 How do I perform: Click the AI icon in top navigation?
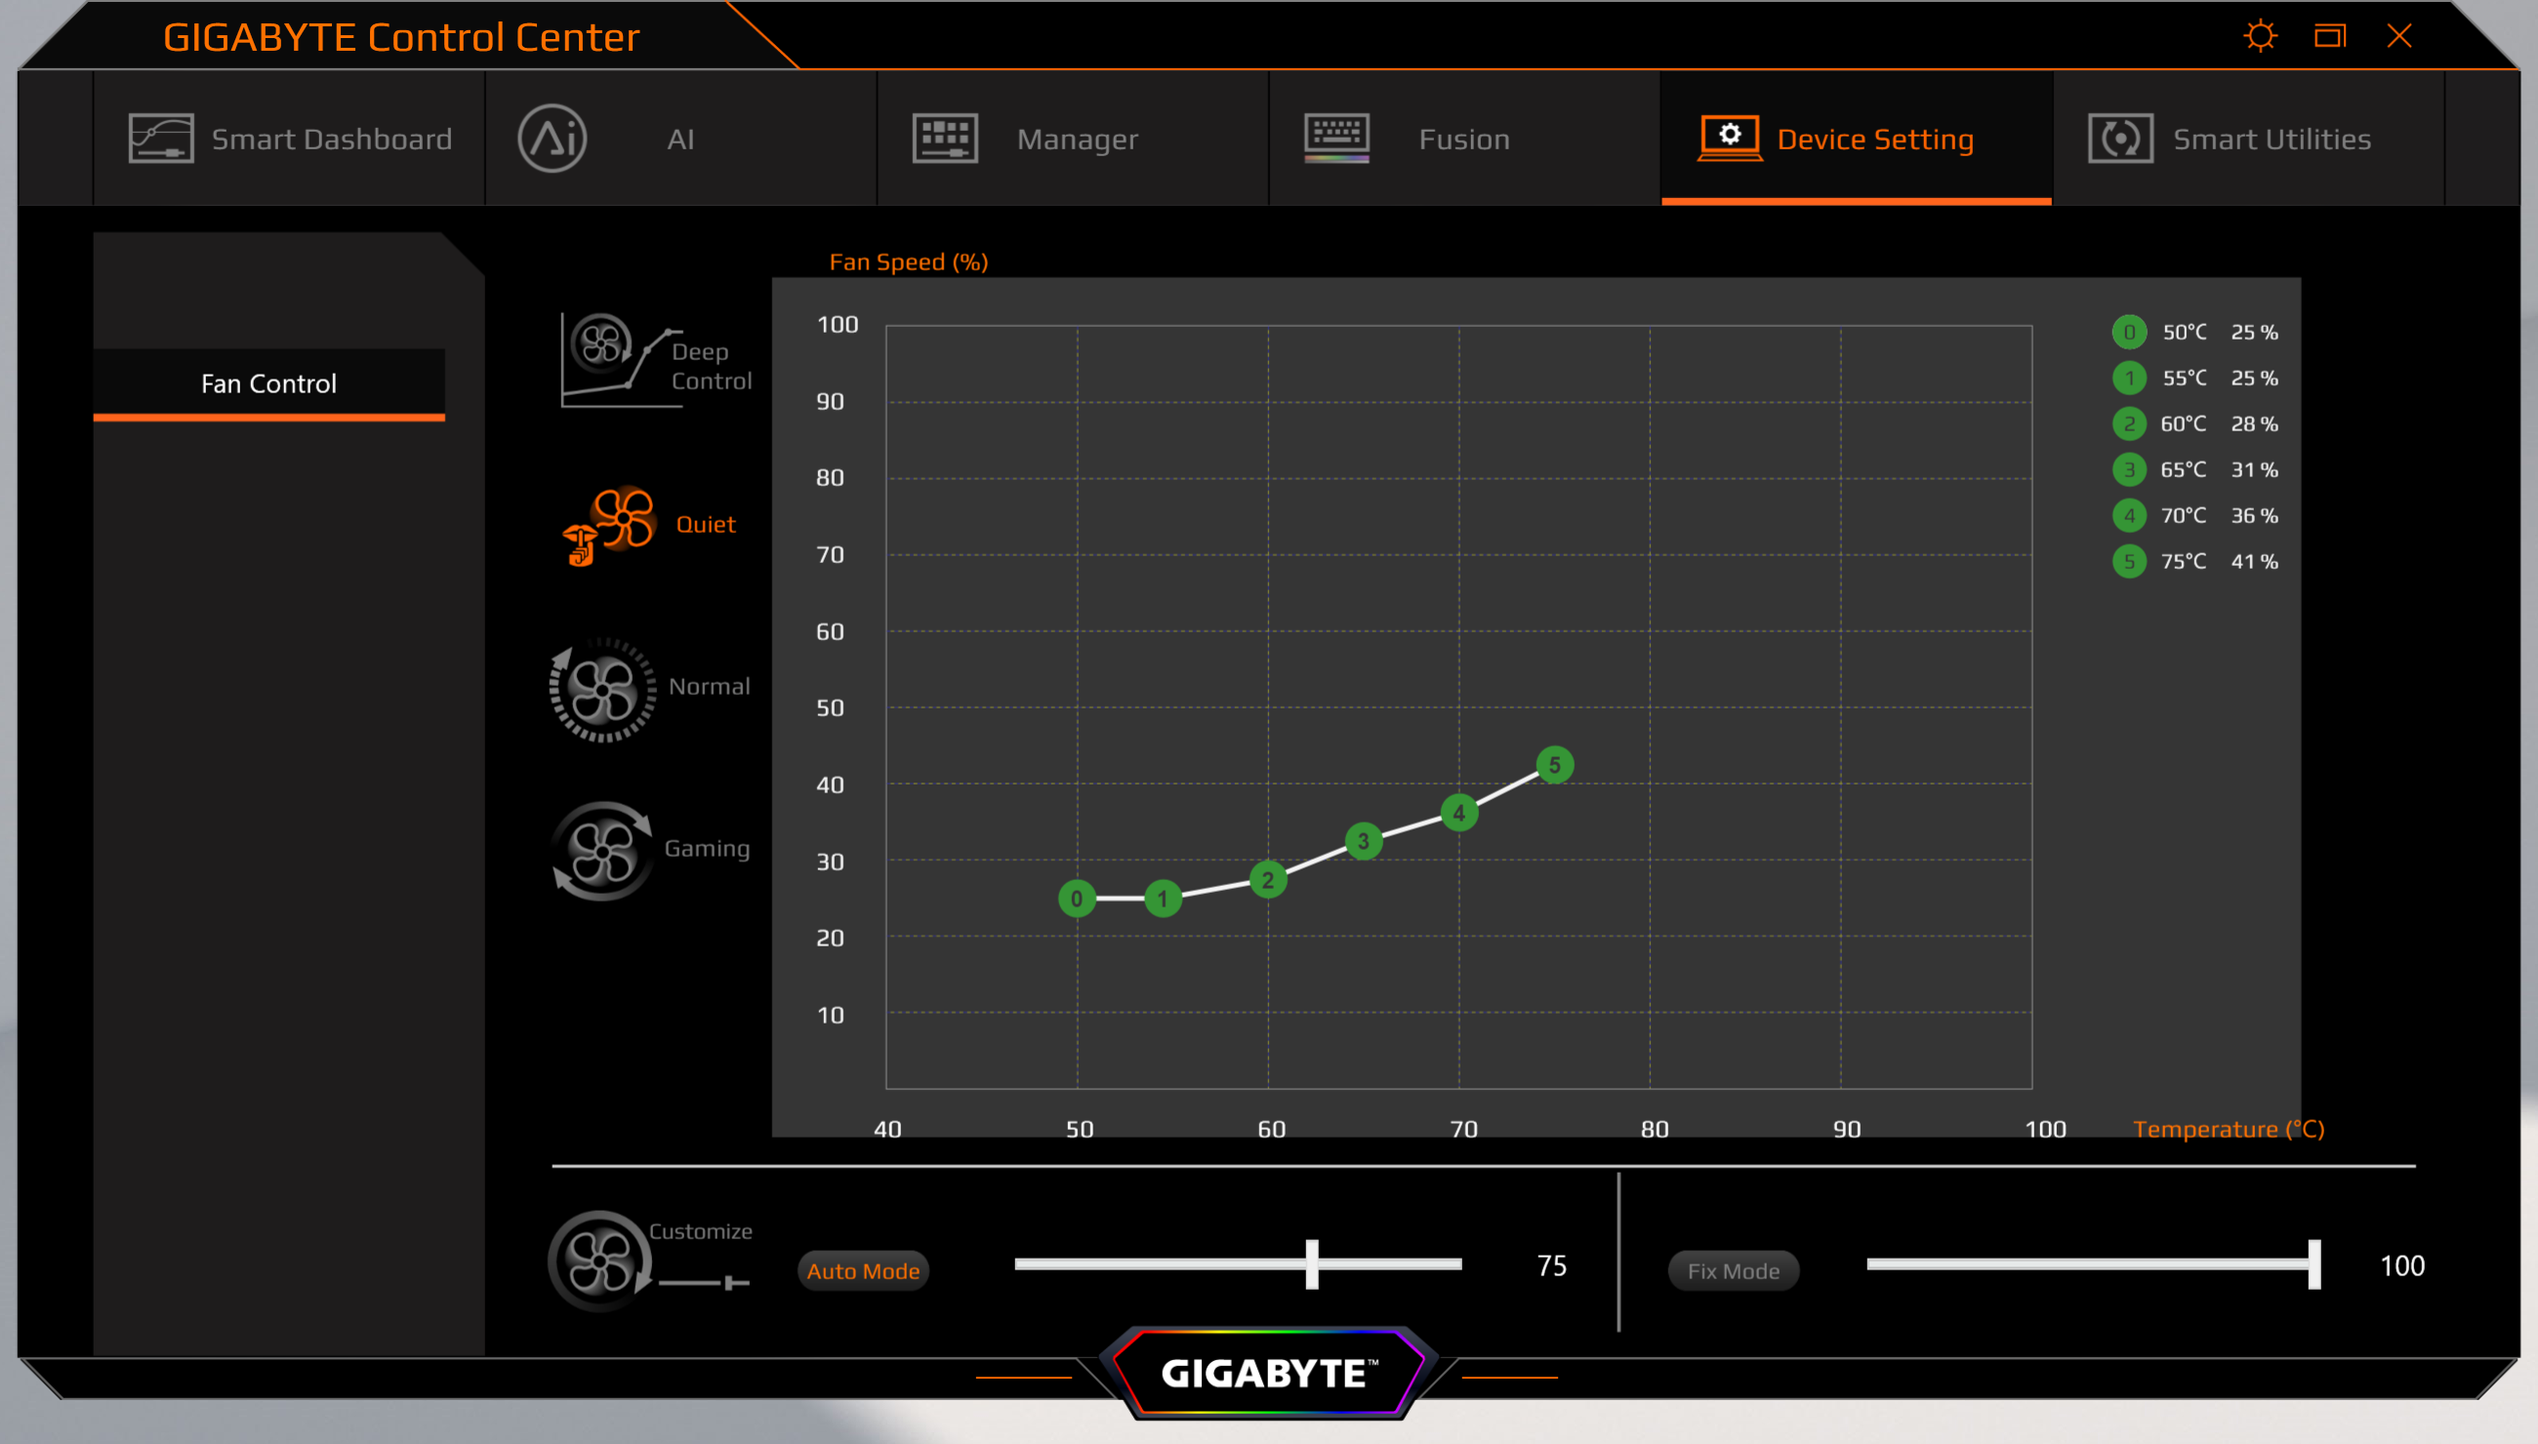click(553, 139)
